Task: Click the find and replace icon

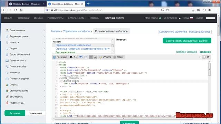Action: tap(76, 57)
